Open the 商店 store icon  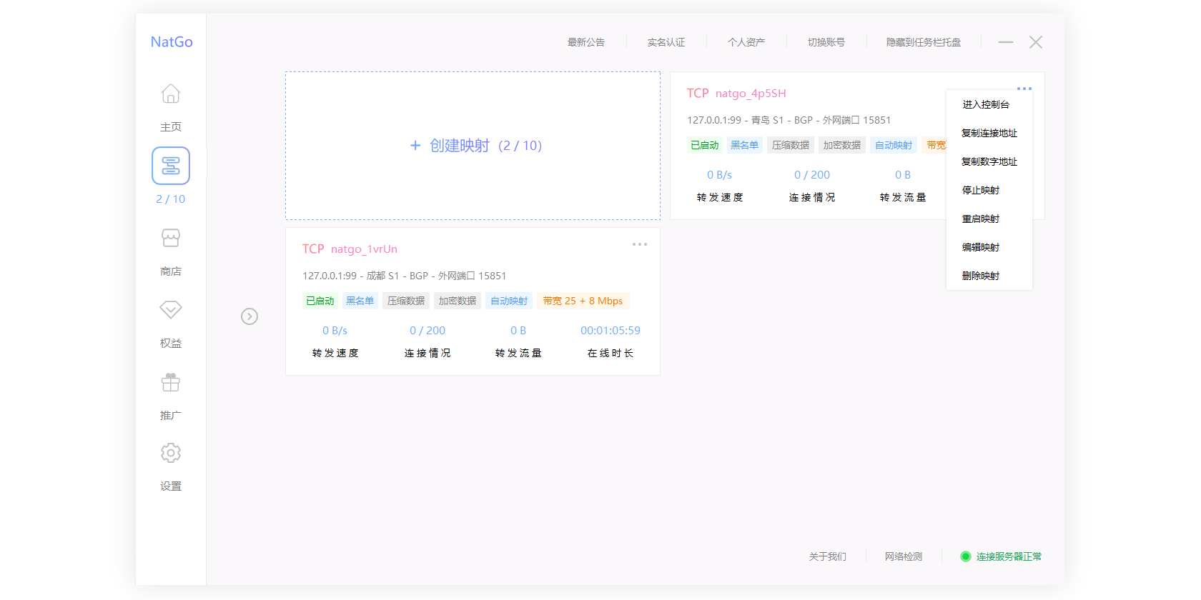click(170, 238)
